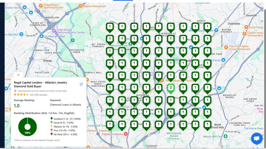Image resolution: width=266 pixels, height=149 pixels.
Task: Click Food Terminal restaurant marker
Action: 246,27
